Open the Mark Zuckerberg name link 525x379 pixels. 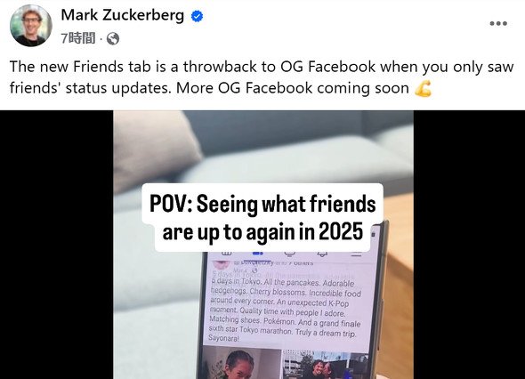point(123,15)
